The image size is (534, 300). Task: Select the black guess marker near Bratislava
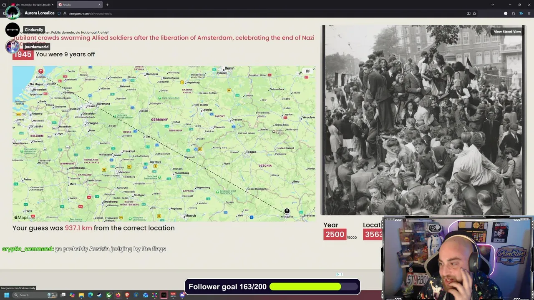(287, 211)
